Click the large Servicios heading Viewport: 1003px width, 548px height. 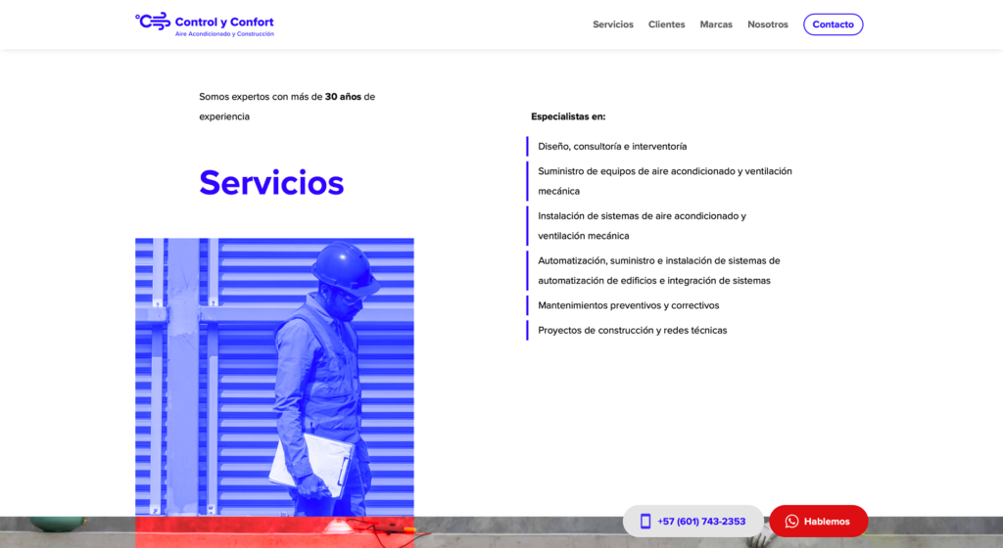pyautogui.click(x=271, y=183)
